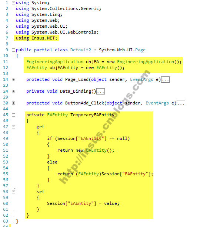Viewport: 210px width, 227px height.
Task: Place cursor on objEA variable declaration
Action: 92,62
